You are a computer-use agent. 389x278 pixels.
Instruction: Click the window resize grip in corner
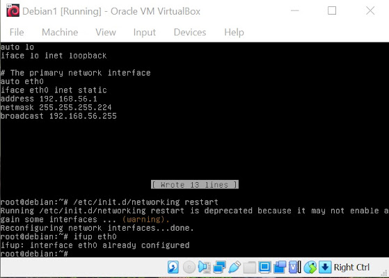(x=384, y=273)
